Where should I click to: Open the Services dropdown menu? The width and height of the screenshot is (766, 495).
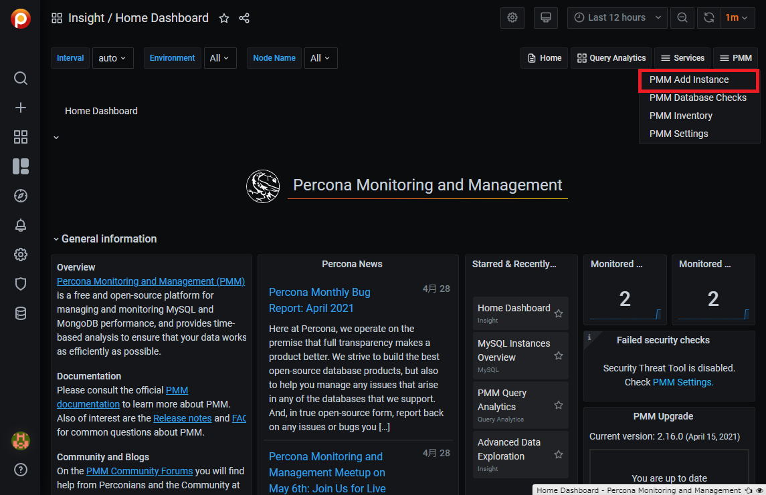coord(682,58)
